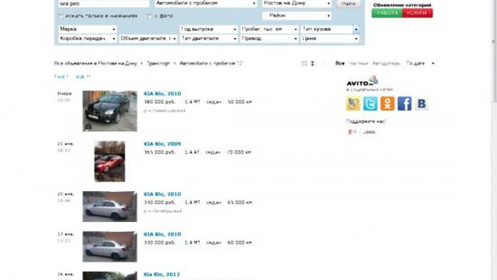Image resolution: width=497 pixels, height=280 pixels.
Task: Enable search only in titles checkbox
Action: click(x=61, y=16)
